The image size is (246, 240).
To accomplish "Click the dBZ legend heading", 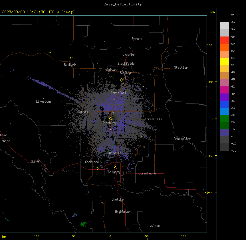I will 231,15.
